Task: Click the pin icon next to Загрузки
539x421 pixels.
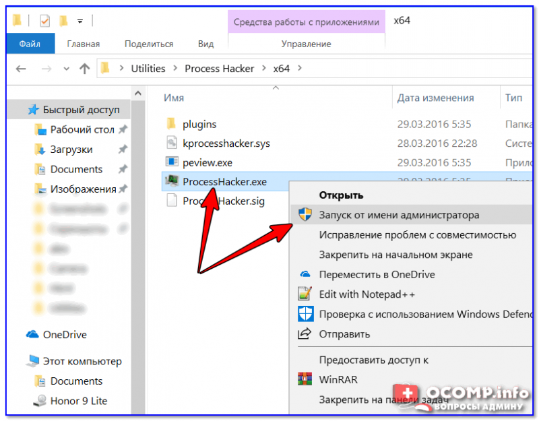Action: [x=123, y=149]
